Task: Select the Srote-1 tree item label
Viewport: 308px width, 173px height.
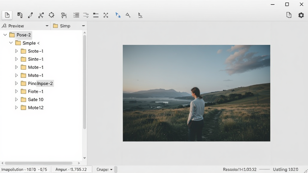Action: 35,51
